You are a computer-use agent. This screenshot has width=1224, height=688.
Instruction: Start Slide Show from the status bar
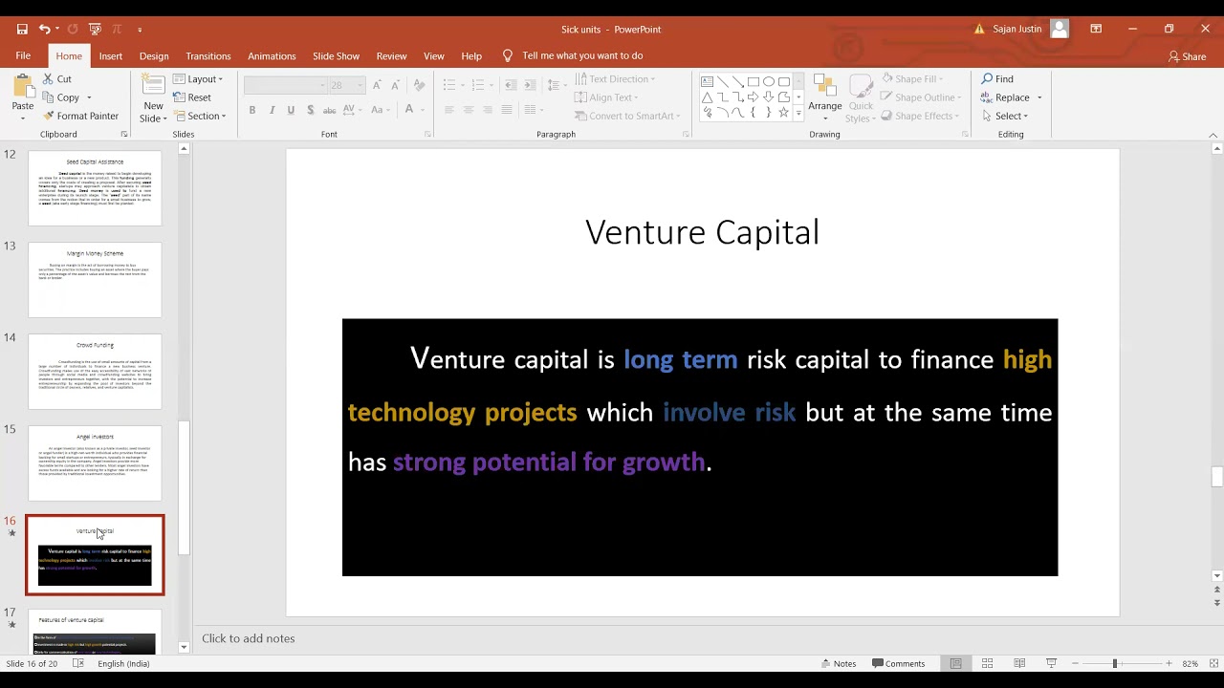click(1051, 663)
